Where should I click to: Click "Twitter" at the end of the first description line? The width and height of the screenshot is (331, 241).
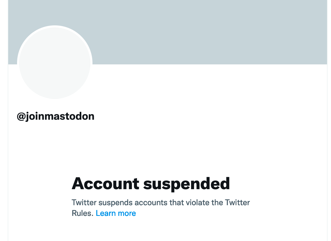(237, 203)
